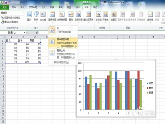
Task: Click the red 数学 legend entry in chart
Action: [x=150, y=88]
